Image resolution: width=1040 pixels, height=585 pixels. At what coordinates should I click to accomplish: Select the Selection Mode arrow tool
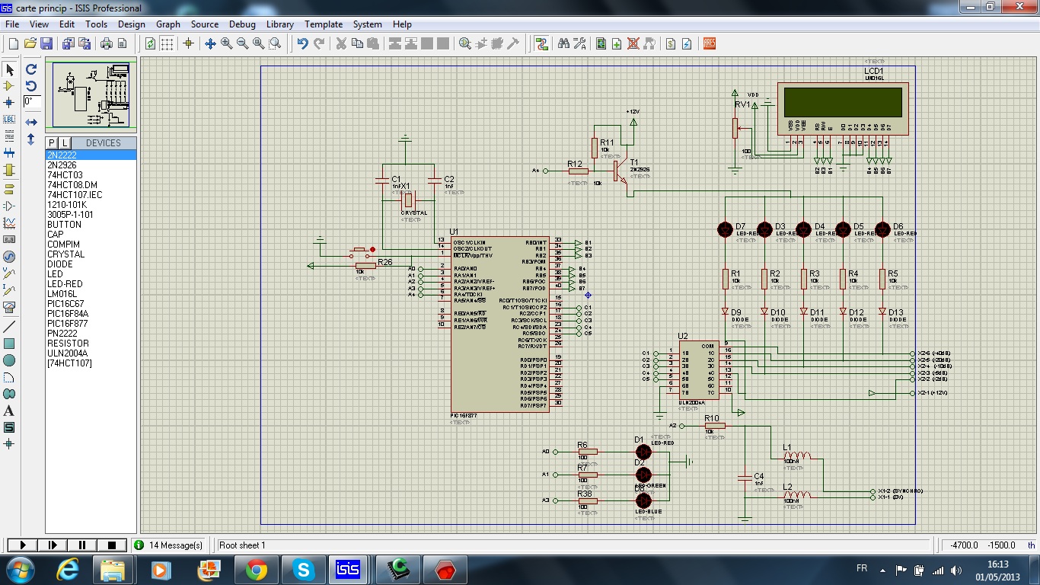(10, 69)
